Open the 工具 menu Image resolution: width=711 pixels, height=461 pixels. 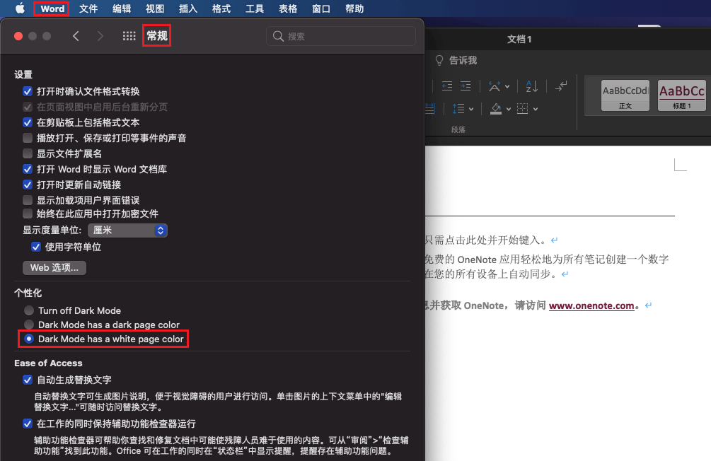255,8
